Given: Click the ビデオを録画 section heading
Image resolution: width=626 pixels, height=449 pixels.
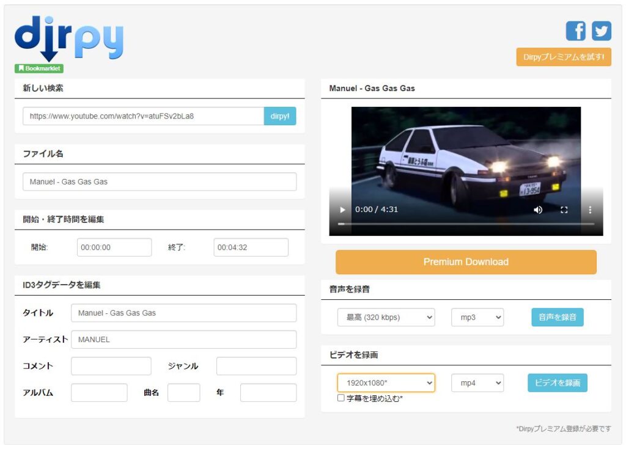Looking at the screenshot, I should point(353,355).
